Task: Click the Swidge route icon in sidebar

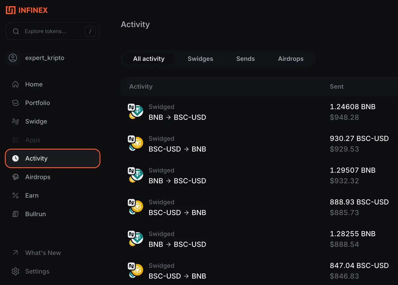Action: coord(15,121)
